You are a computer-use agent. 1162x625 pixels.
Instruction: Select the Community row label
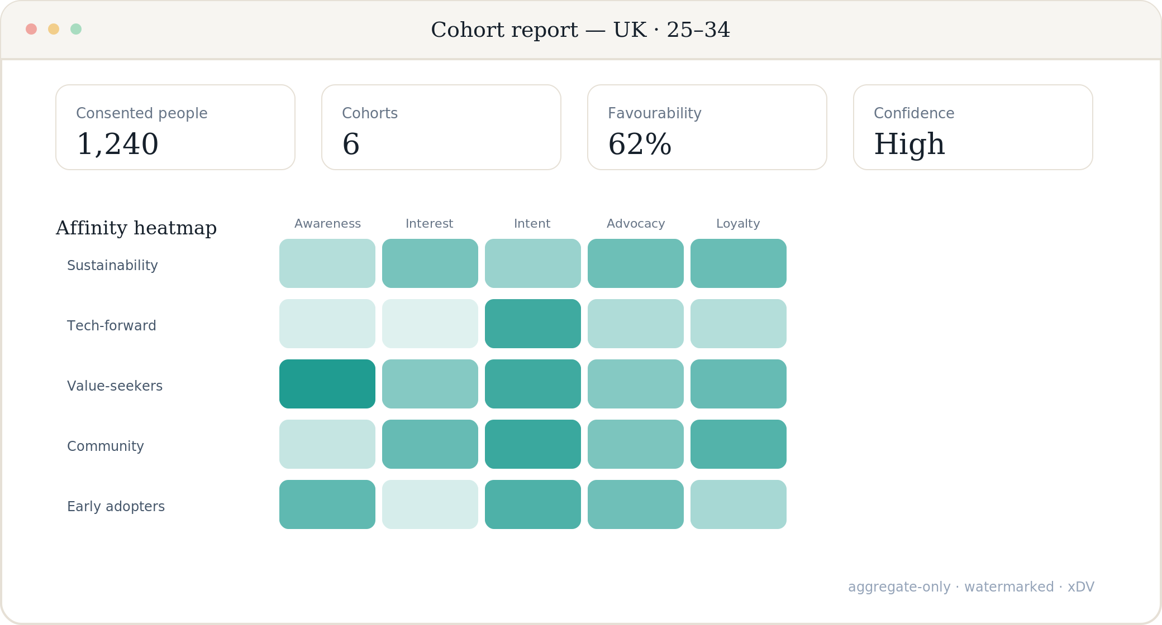click(106, 446)
